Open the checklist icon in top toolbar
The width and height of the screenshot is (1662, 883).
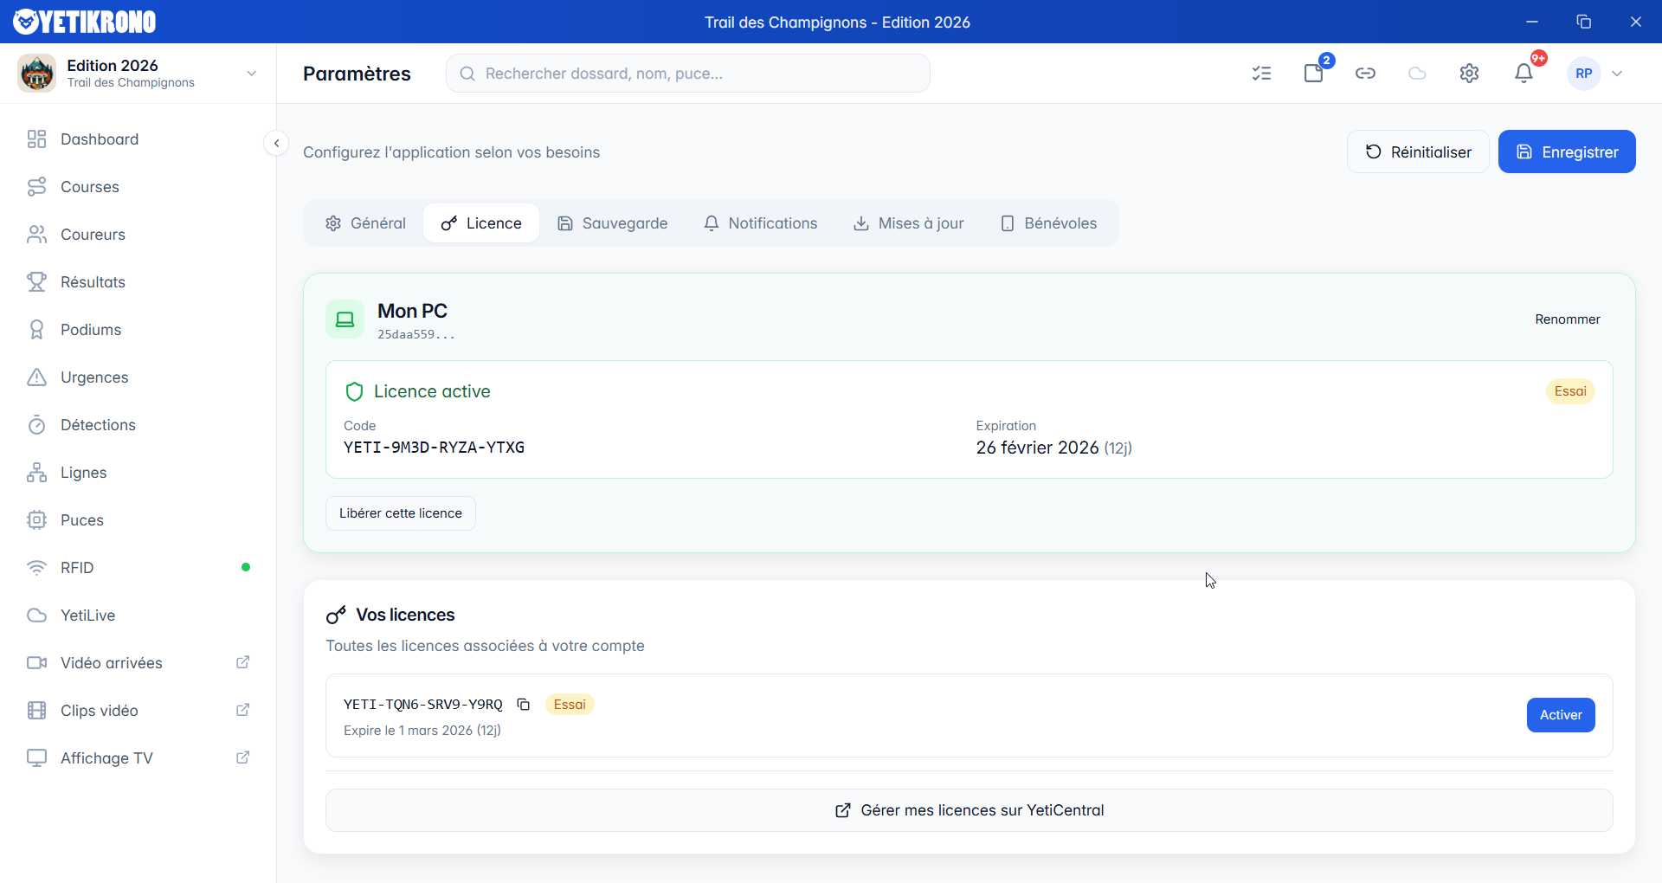1261,74
